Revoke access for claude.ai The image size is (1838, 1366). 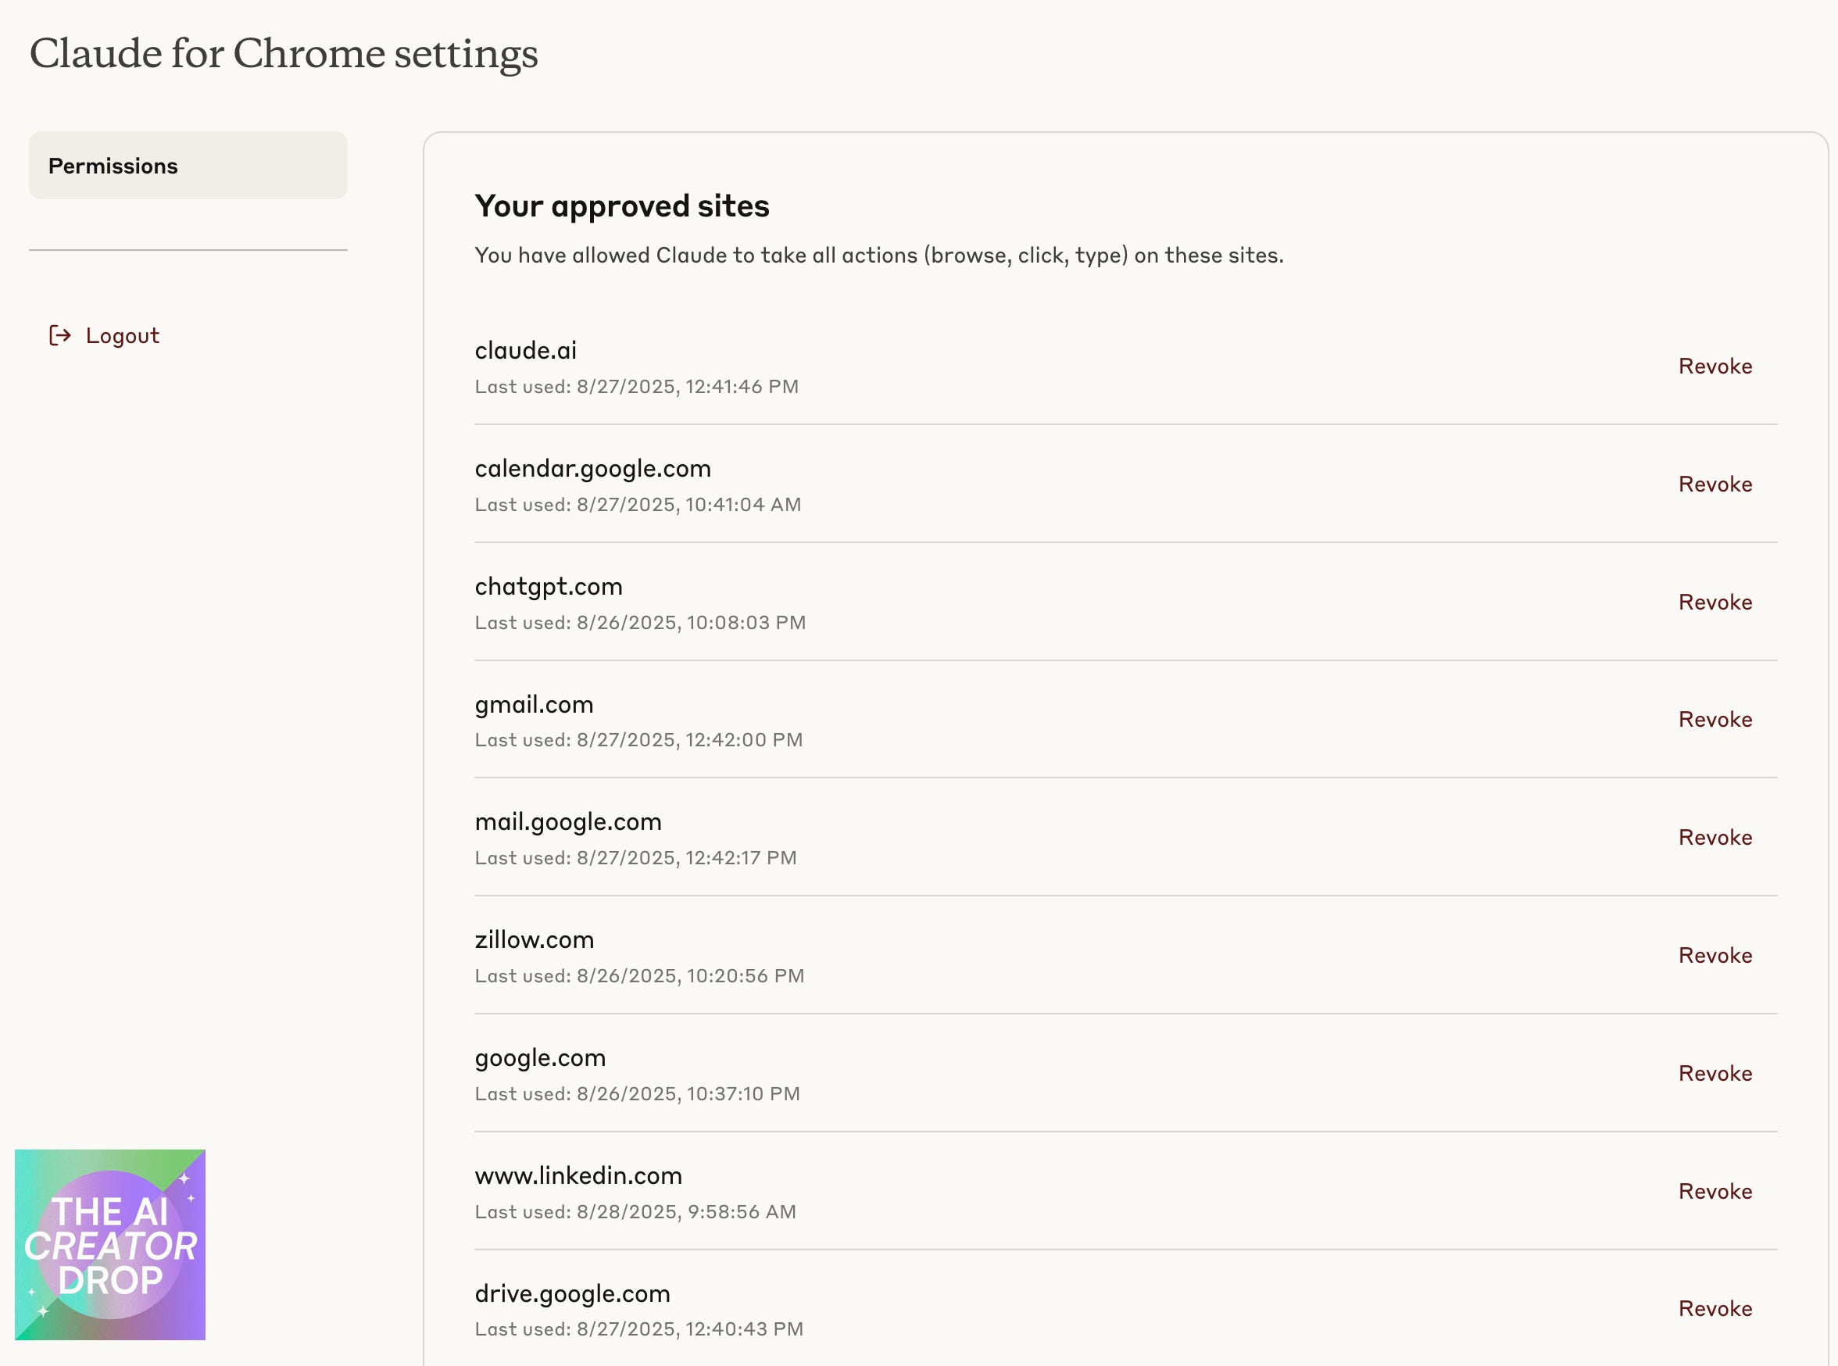(x=1714, y=367)
